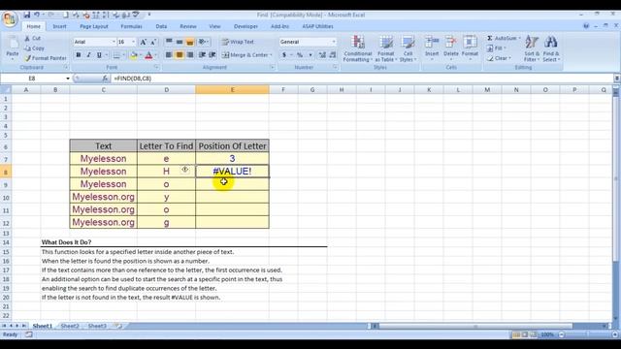Expand the formula bar

click(617, 79)
